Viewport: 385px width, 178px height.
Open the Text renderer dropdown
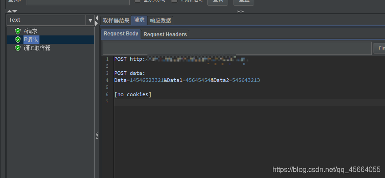(51, 20)
